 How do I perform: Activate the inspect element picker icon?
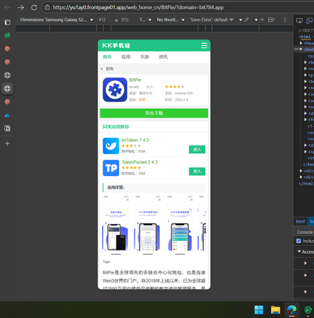coord(299,20)
